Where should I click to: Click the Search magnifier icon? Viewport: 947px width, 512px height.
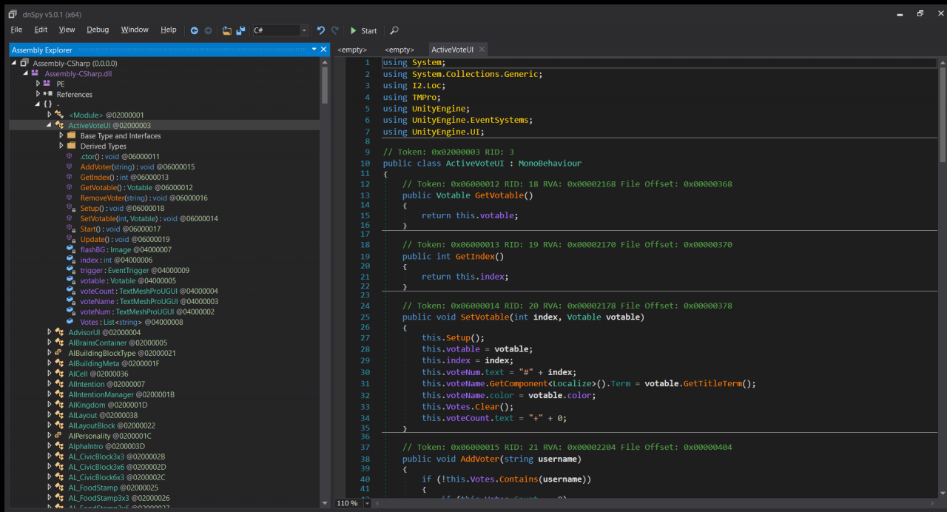pyautogui.click(x=394, y=30)
